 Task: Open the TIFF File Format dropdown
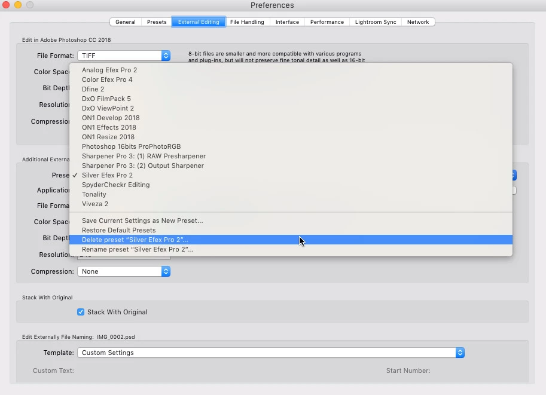(124, 56)
